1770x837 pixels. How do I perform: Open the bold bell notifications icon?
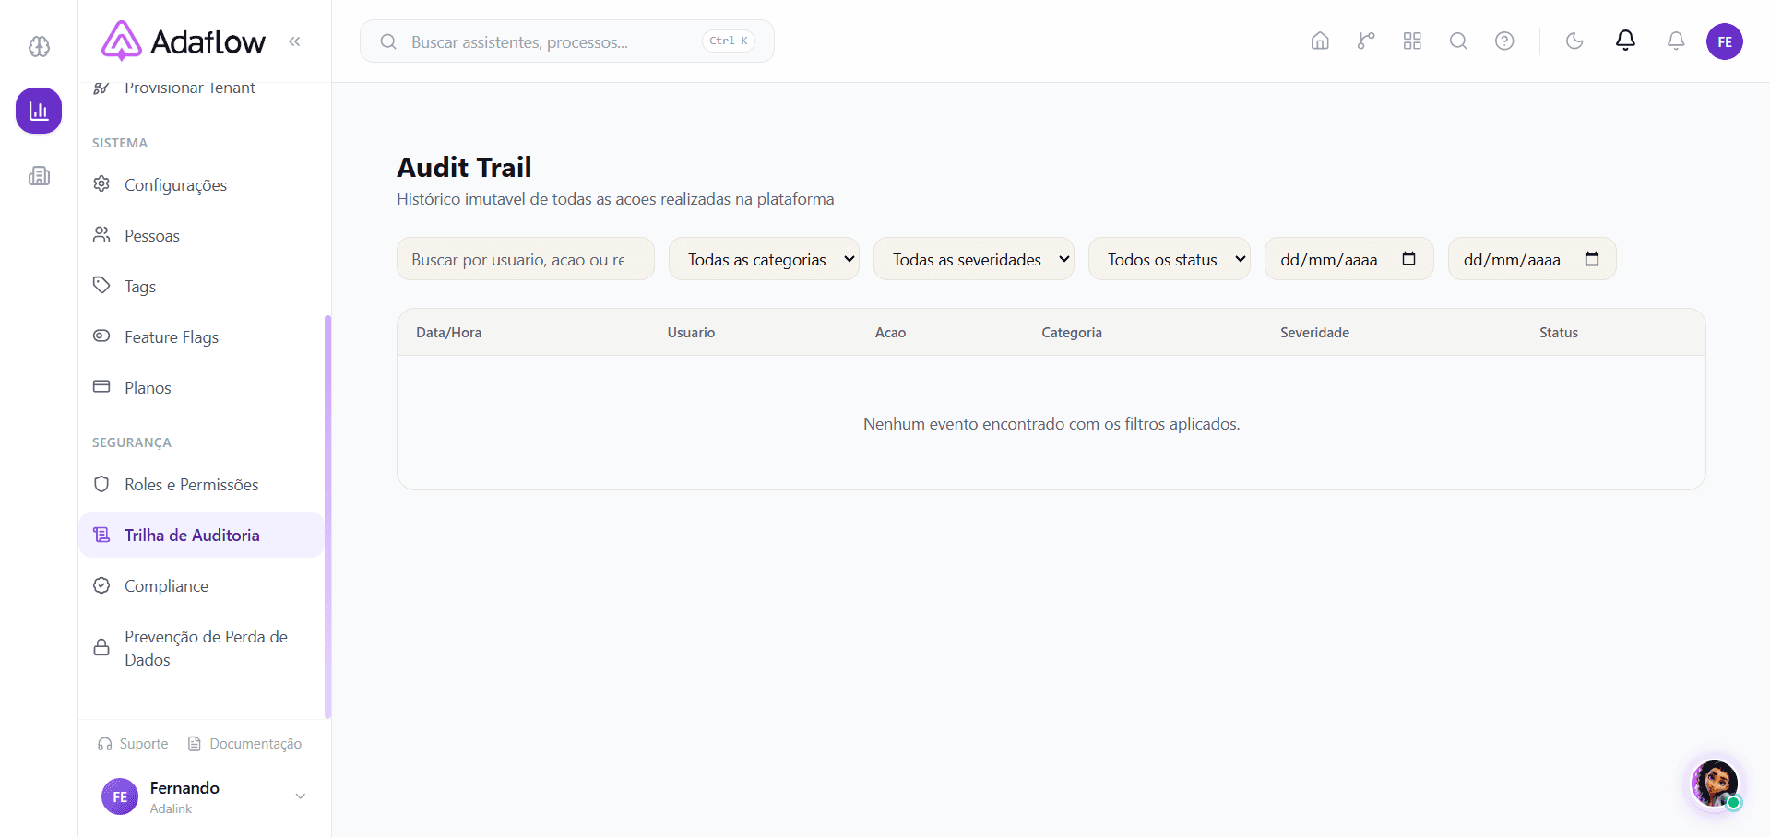(x=1625, y=41)
